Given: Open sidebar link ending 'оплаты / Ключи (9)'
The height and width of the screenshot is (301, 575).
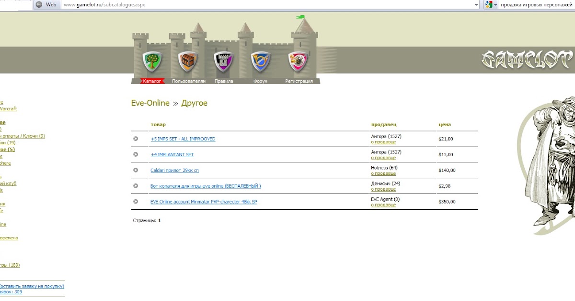Looking at the screenshot, I should 23,136.
